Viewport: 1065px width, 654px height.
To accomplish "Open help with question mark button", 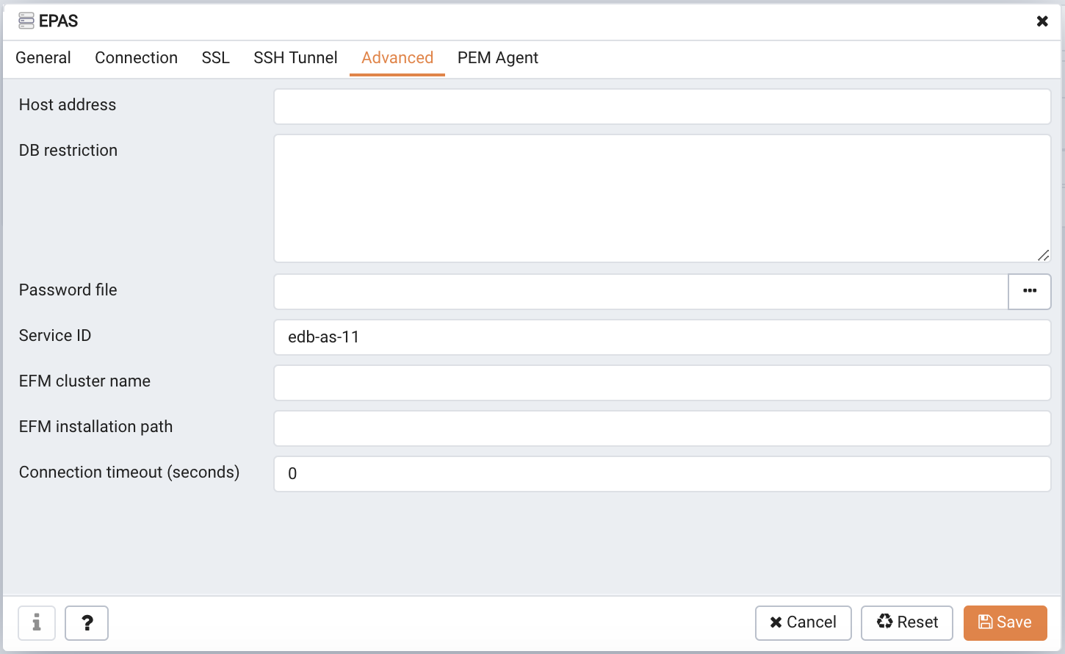I will (x=87, y=623).
